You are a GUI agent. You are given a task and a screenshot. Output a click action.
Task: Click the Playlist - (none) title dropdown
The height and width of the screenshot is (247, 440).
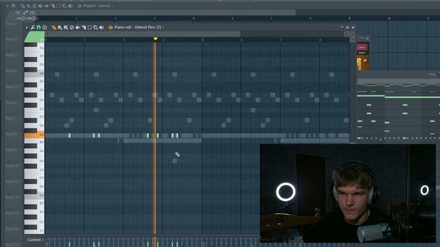pyautogui.click(x=98, y=6)
